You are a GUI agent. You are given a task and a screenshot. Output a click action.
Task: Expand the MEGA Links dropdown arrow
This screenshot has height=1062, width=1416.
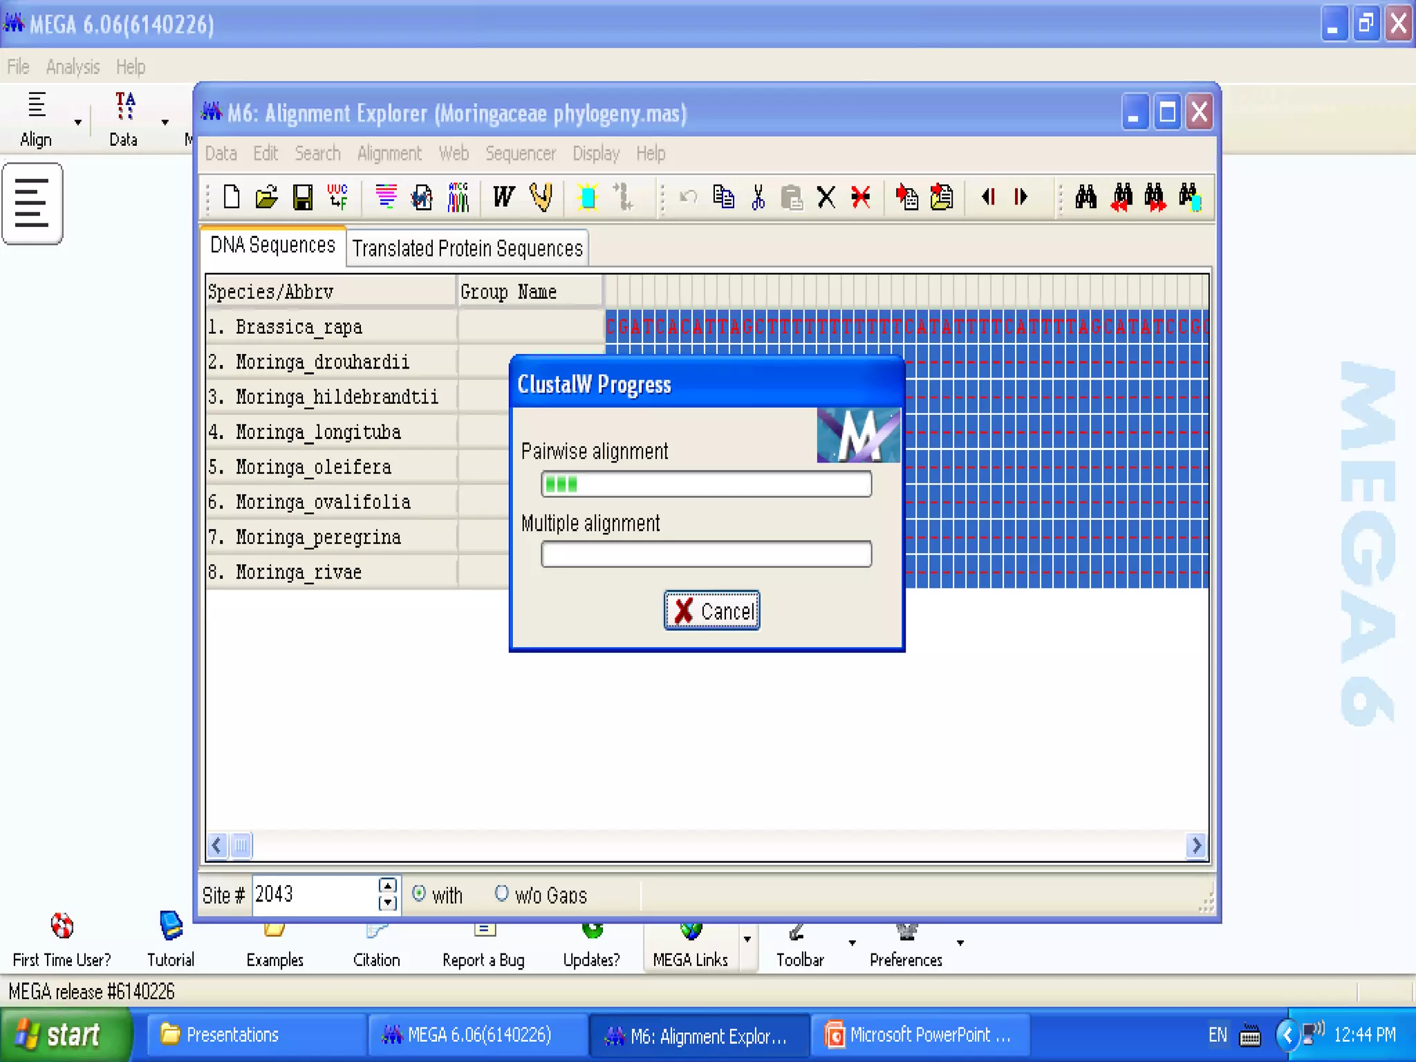[x=747, y=939]
